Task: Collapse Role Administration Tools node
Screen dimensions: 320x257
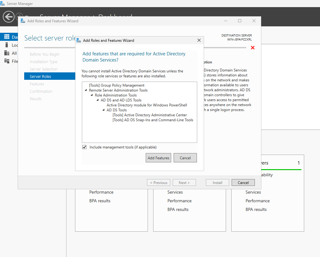Action: click(92, 95)
